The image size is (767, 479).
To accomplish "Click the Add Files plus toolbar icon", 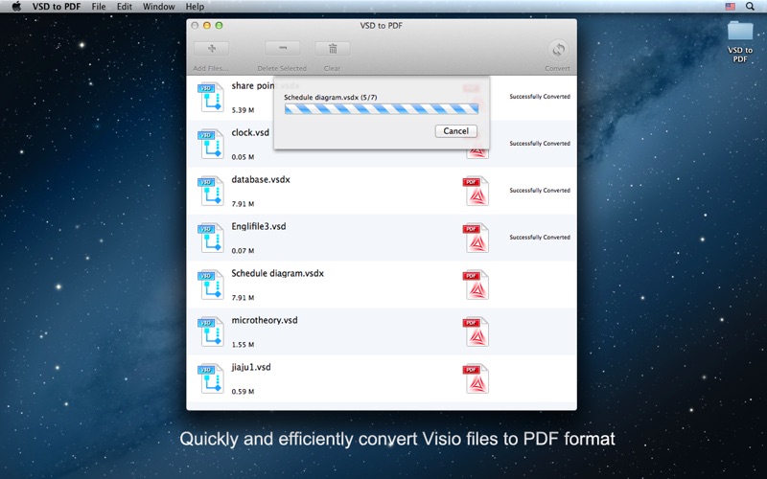I will click(211, 49).
